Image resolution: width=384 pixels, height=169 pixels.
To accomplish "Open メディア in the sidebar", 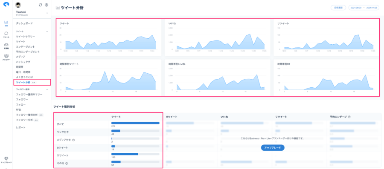I will pyautogui.click(x=20, y=57).
